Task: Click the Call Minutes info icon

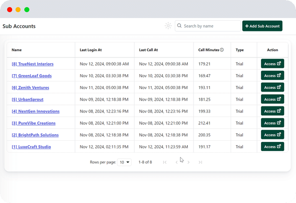Action: pos(222,50)
